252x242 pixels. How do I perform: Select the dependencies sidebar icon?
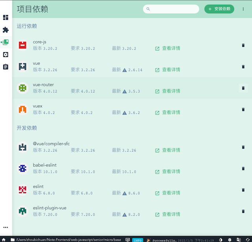click(x=6, y=42)
